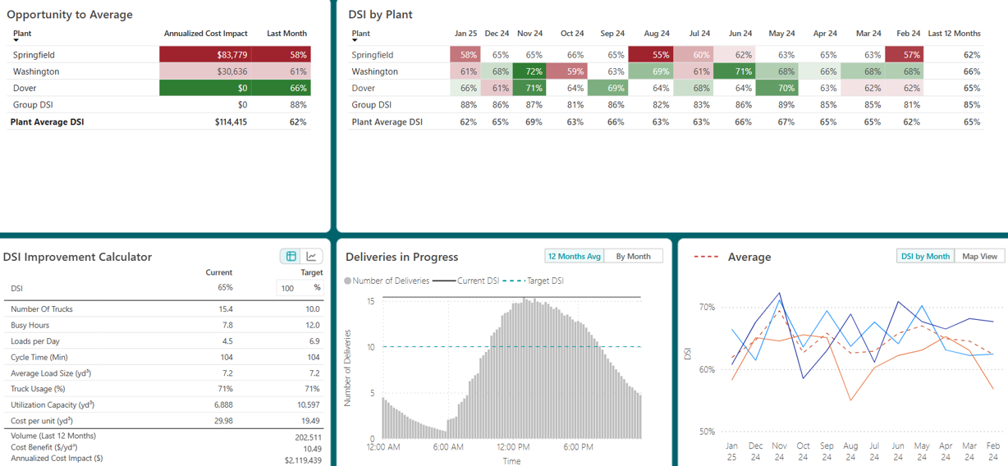The width and height of the screenshot is (1008, 466).
Task: Select Washington row in DSI by Plant
Action: [x=666, y=71]
